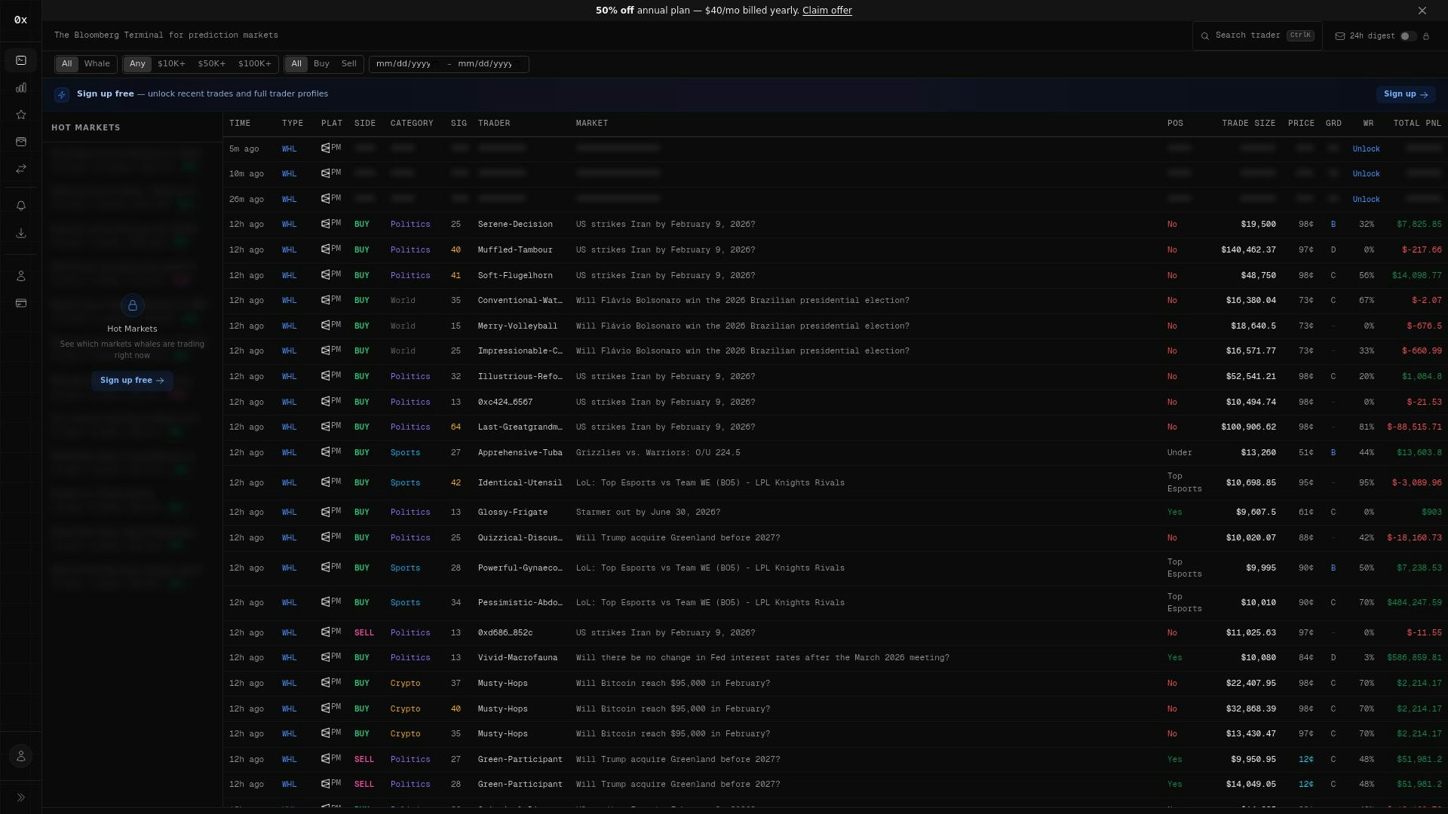Select the star favorites icon in sidebar
The height and width of the screenshot is (814, 1448).
tap(21, 115)
